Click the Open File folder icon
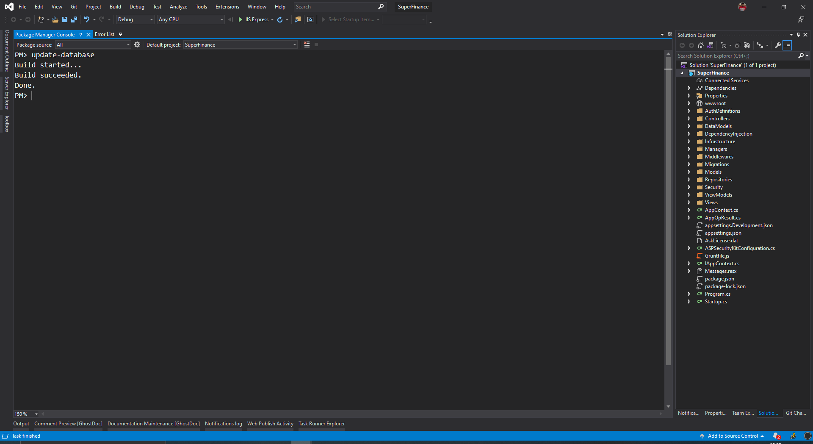 [55, 19]
